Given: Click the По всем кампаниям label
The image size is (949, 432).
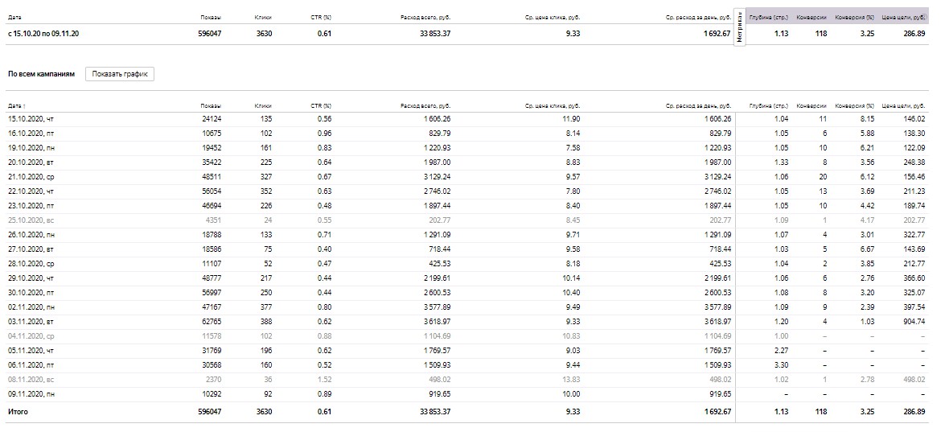Looking at the screenshot, I should click(41, 74).
